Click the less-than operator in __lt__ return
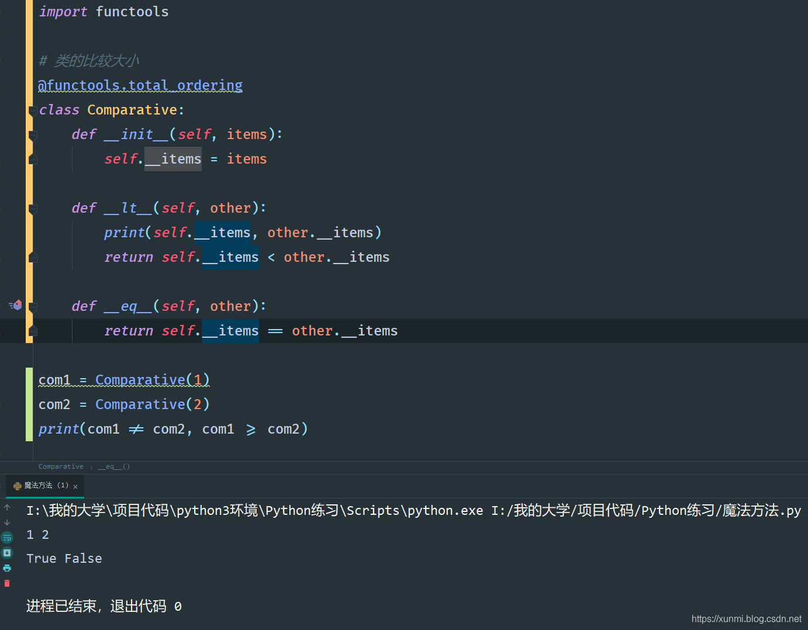This screenshot has height=630, width=808. 271,257
